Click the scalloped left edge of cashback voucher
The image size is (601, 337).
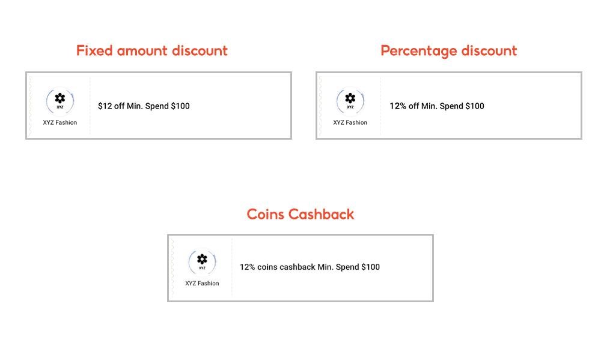coord(172,268)
